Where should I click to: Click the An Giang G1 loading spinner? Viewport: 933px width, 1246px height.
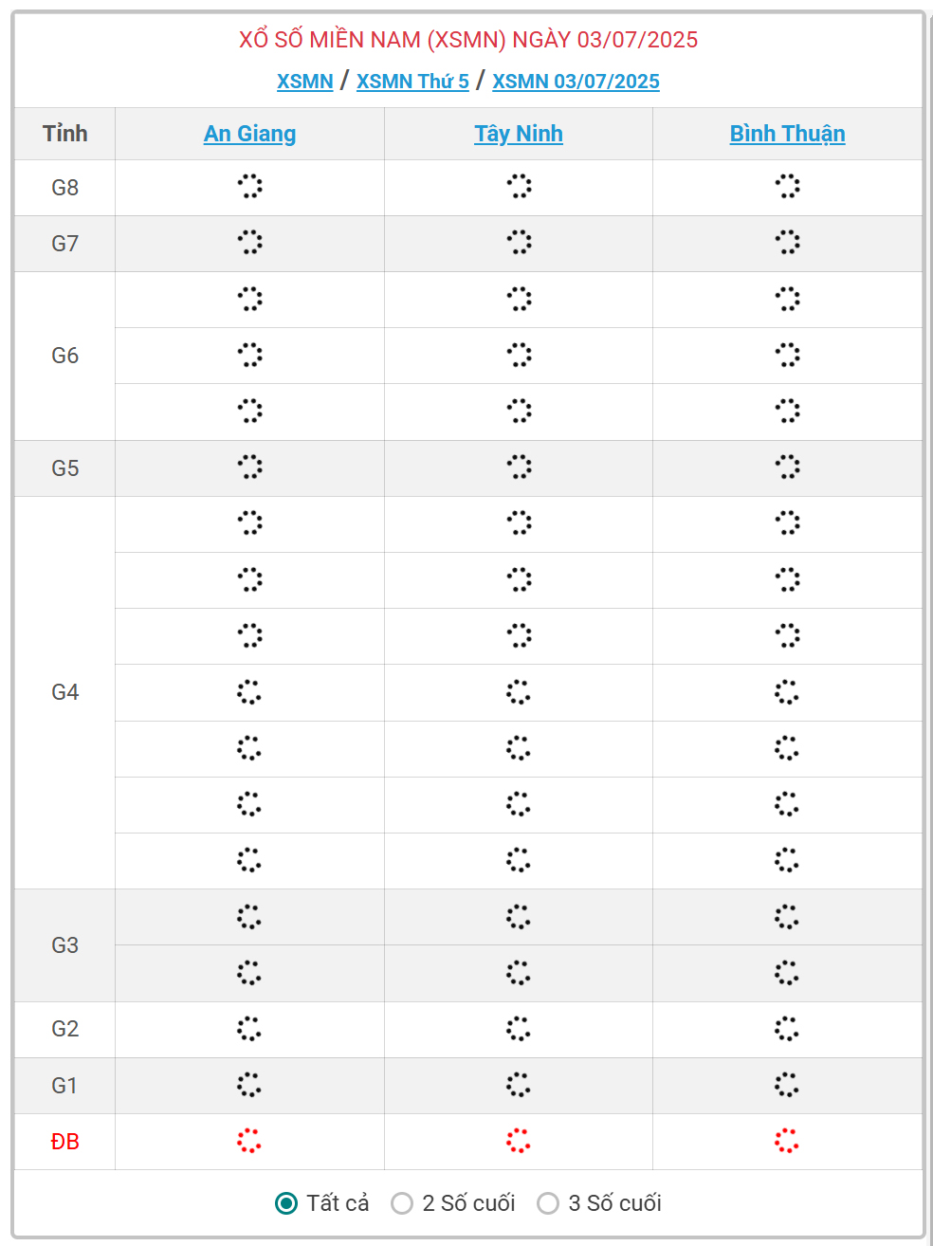click(x=249, y=1085)
